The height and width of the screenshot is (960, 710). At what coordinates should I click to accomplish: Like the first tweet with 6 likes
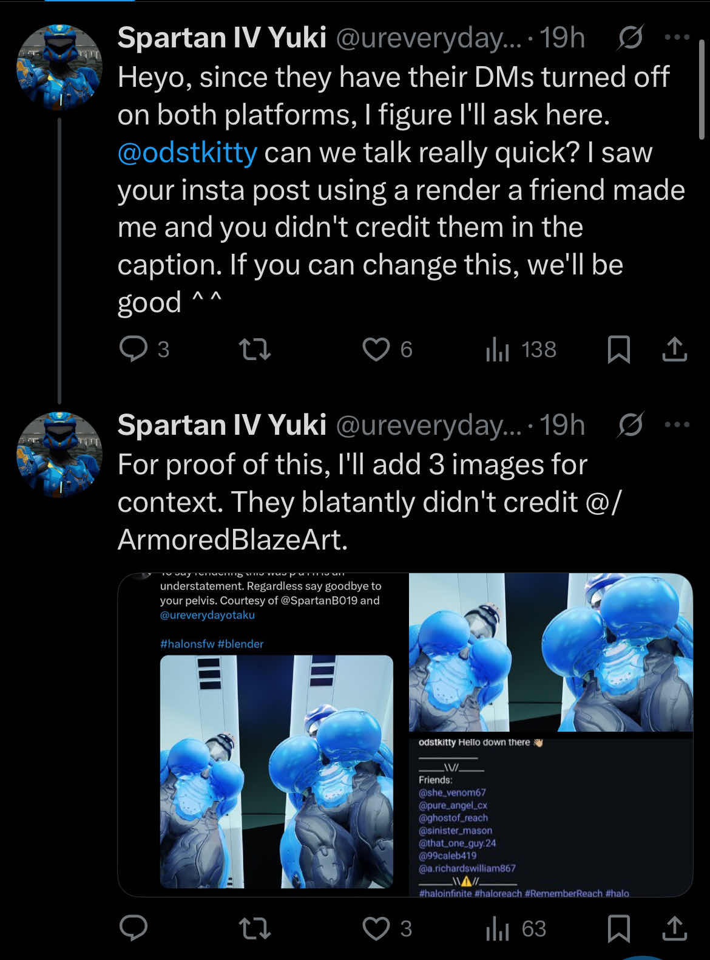coord(376,349)
